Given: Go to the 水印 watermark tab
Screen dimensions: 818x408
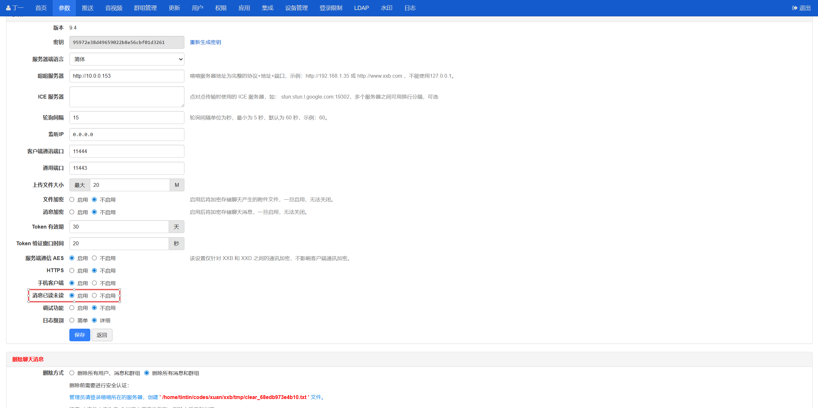Looking at the screenshot, I should pos(387,8).
